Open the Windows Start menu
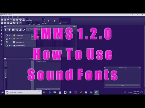This screenshot has width=145, height=108. (2, 92)
